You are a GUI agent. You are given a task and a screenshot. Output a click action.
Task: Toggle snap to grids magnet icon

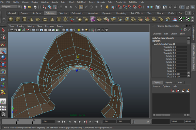120,7
